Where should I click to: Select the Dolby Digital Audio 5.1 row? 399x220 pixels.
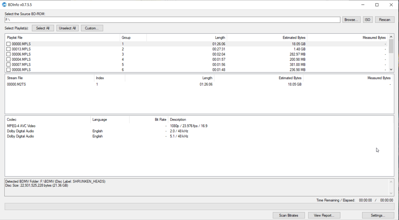(x=199, y=136)
